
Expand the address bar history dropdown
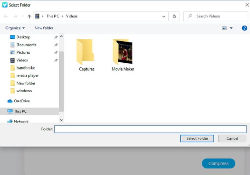click(x=164, y=17)
